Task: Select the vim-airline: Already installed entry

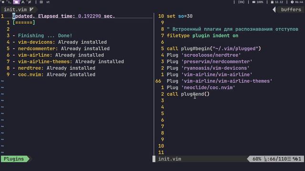Action: pyautogui.click(x=58, y=55)
